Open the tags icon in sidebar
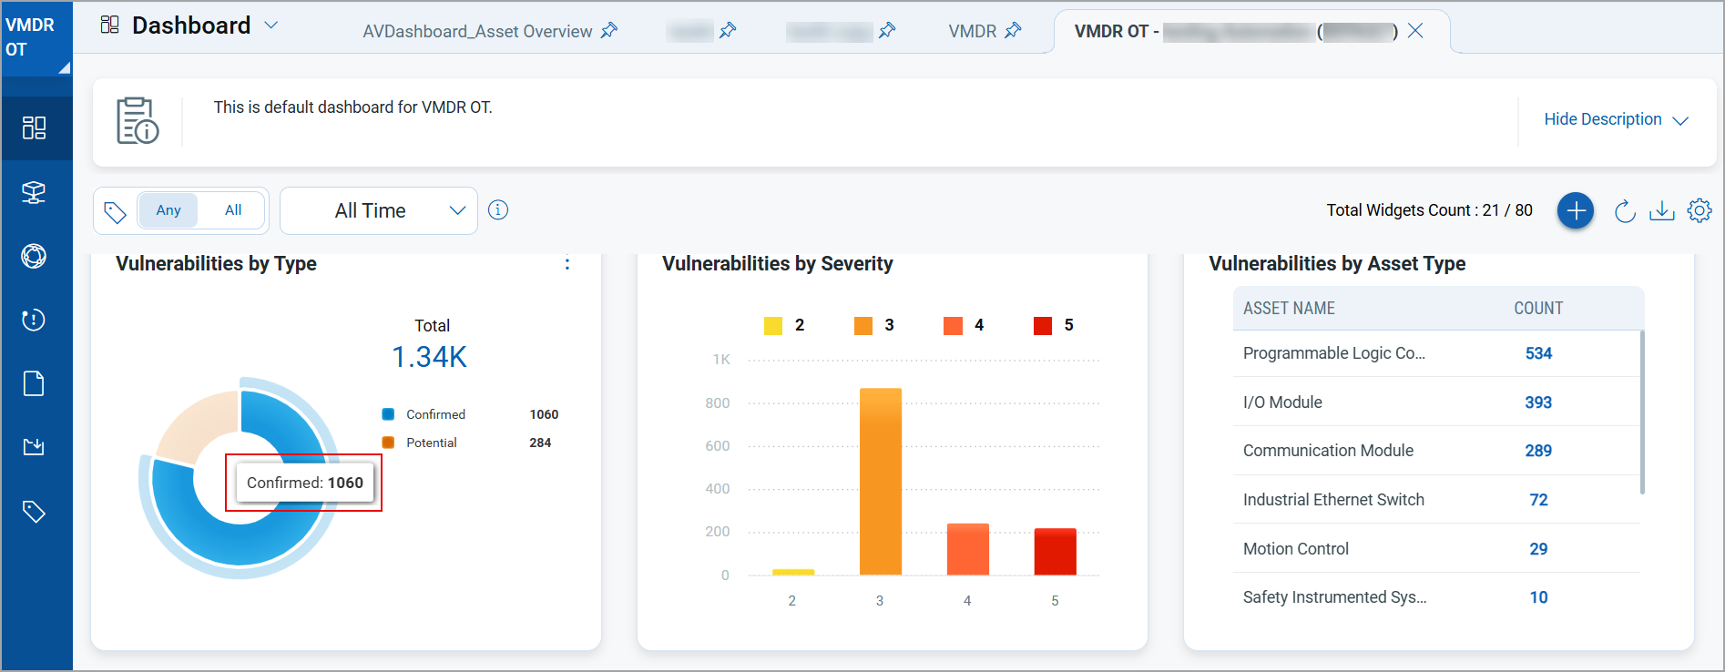This screenshot has width=1725, height=672. [34, 512]
